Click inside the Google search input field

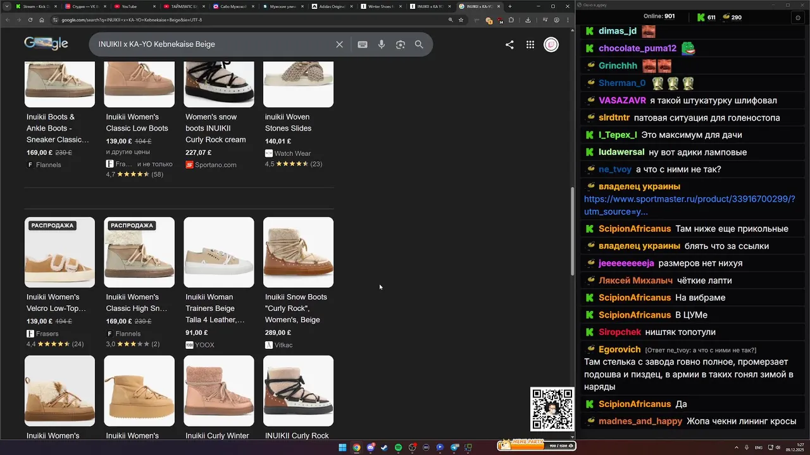pyautogui.click(x=212, y=44)
